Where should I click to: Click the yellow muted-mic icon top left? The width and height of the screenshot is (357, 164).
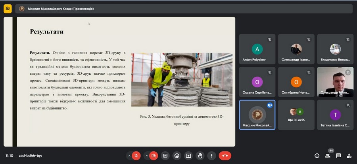click(7, 8)
